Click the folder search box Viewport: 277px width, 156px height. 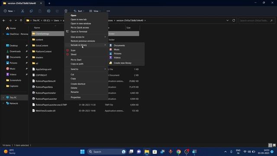(x=257, y=20)
